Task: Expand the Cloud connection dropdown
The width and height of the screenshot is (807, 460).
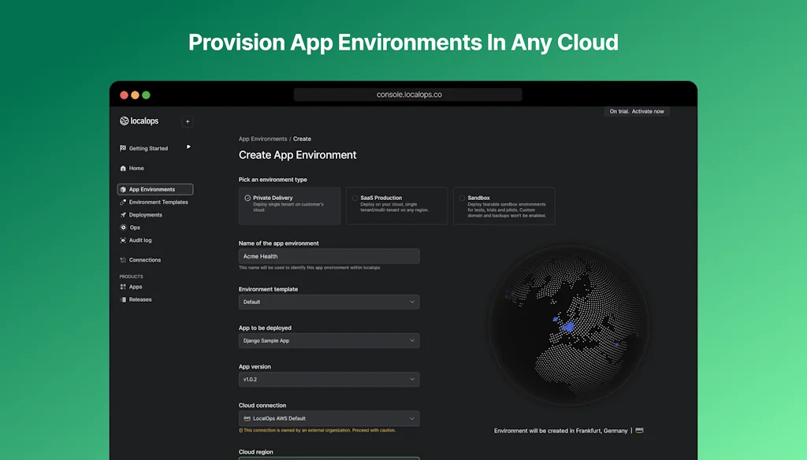Action: tap(329, 417)
